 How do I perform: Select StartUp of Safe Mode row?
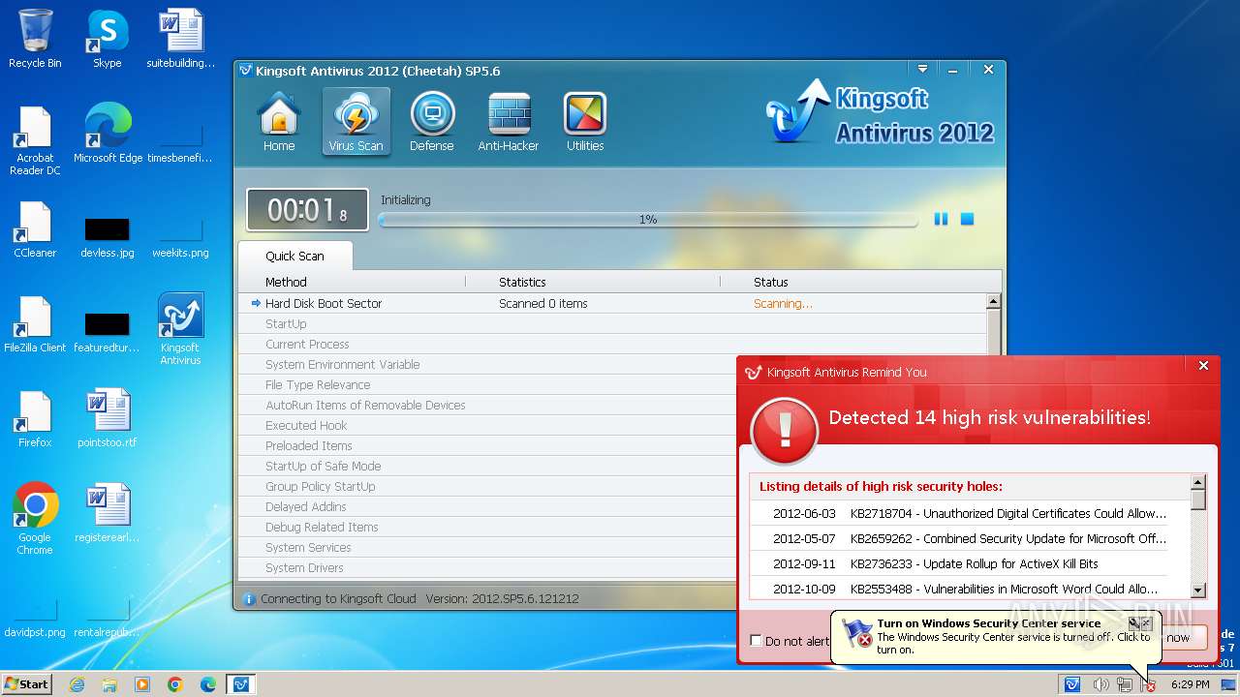pyautogui.click(x=487, y=466)
